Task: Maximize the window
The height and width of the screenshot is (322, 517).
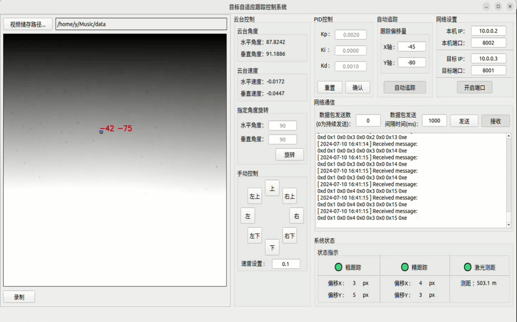Action: (x=498, y=6)
